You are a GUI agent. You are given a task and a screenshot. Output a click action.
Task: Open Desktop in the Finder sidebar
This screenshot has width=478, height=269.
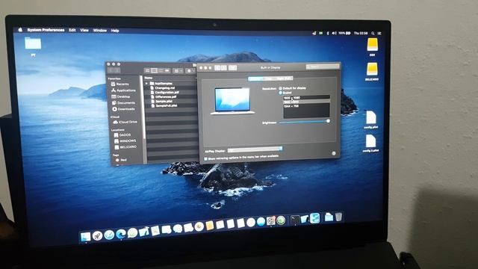tap(121, 96)
